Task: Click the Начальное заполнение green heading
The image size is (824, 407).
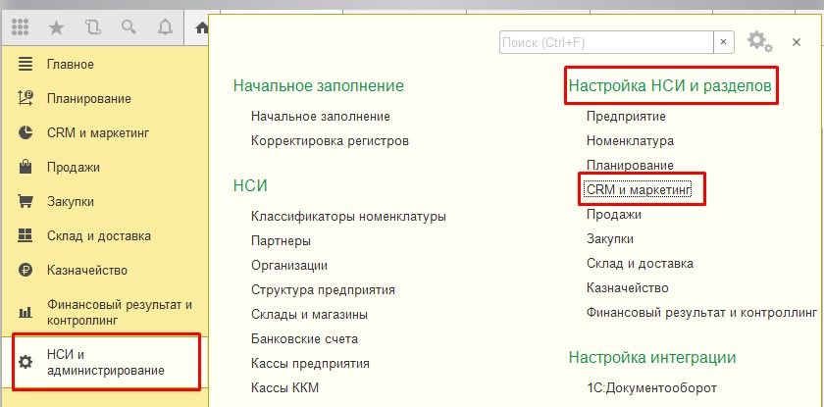Action: tap(319, 85)
